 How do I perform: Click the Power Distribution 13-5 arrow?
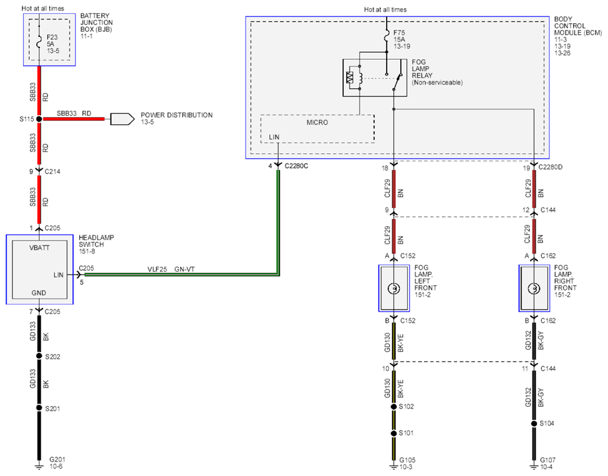122,119
